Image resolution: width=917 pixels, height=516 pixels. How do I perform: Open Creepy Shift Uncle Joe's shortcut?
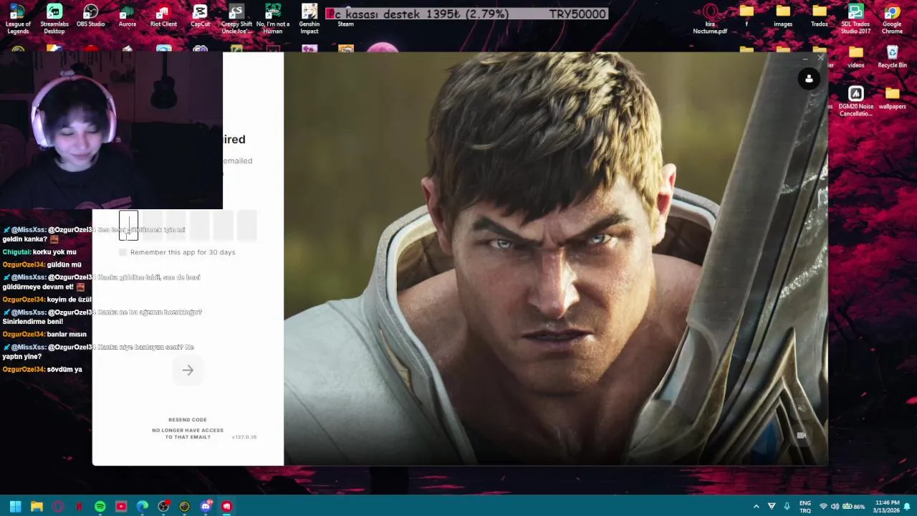point(236,19)
